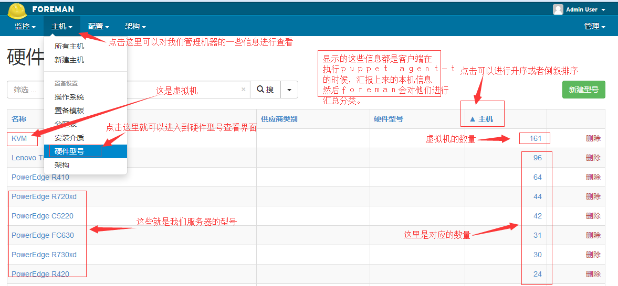The height and width of the screenshot is (286, 618).
Task: Open the KVM hardware model link
Action: [x=19, y=138]
